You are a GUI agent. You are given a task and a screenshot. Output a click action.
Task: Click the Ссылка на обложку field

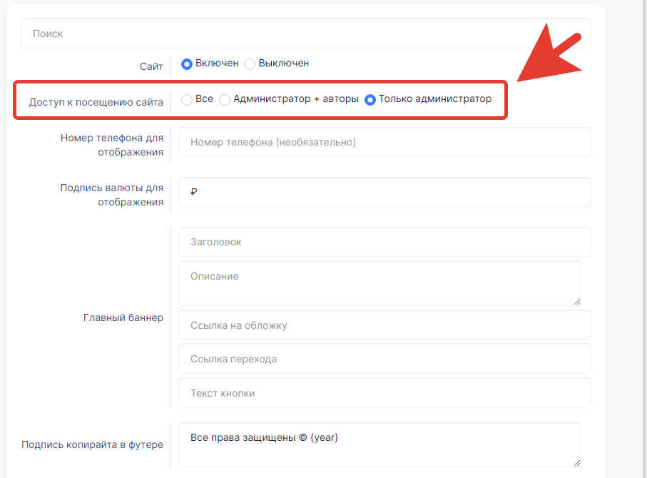tap(384, 325)
